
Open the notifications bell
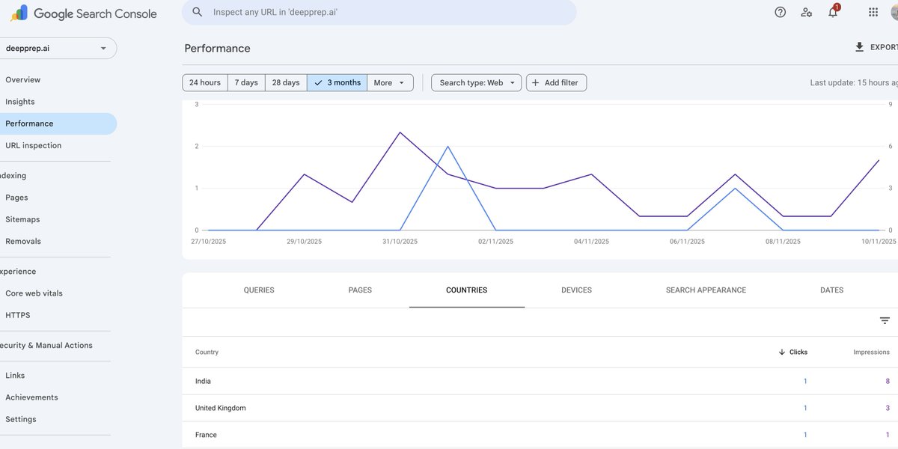click(x=833, y=11)
